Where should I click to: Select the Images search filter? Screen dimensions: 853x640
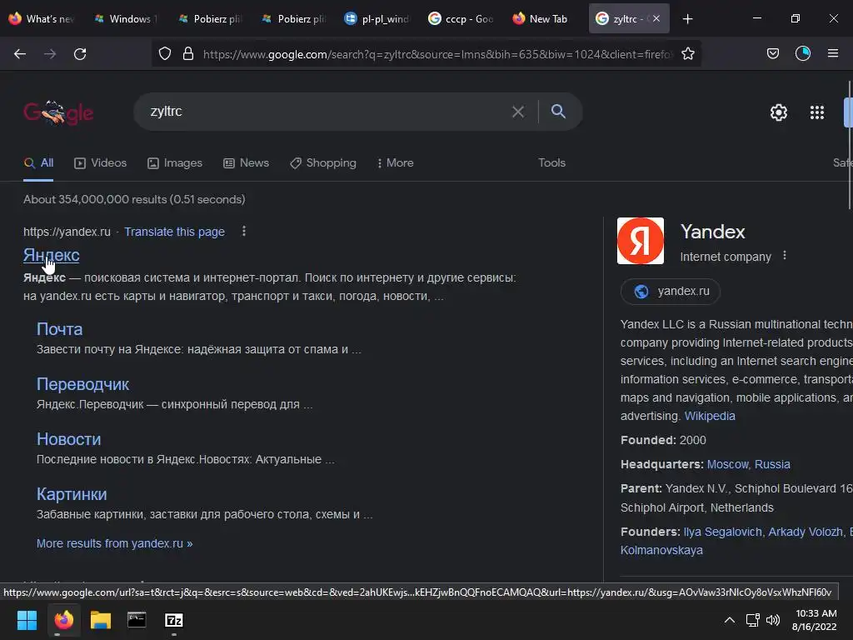175,162
